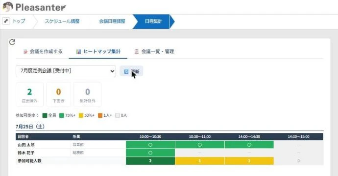The image size is (338, 176).
Task: Click the 10:00~10:30 column header
Action: click(150, 136)
